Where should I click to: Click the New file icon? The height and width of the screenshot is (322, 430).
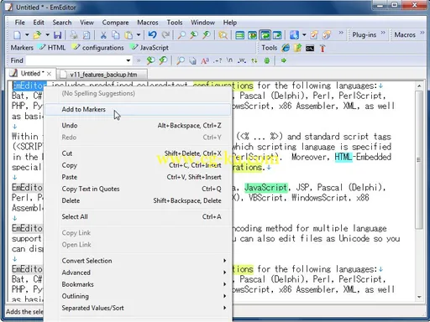click(x=17, y=35)
